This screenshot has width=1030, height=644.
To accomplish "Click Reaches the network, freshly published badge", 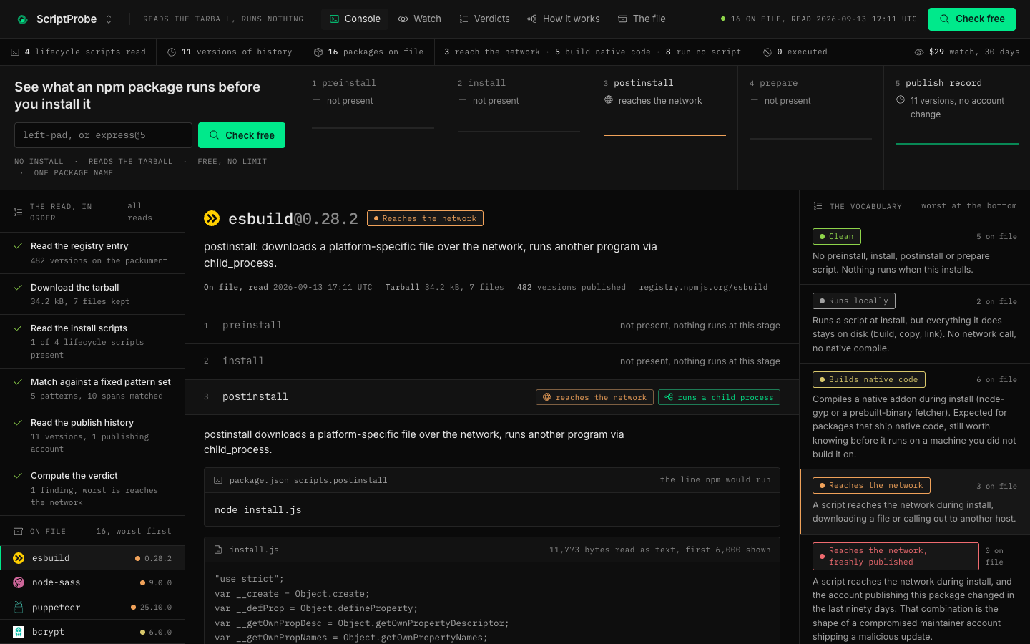I will click(x=896, y=556).
